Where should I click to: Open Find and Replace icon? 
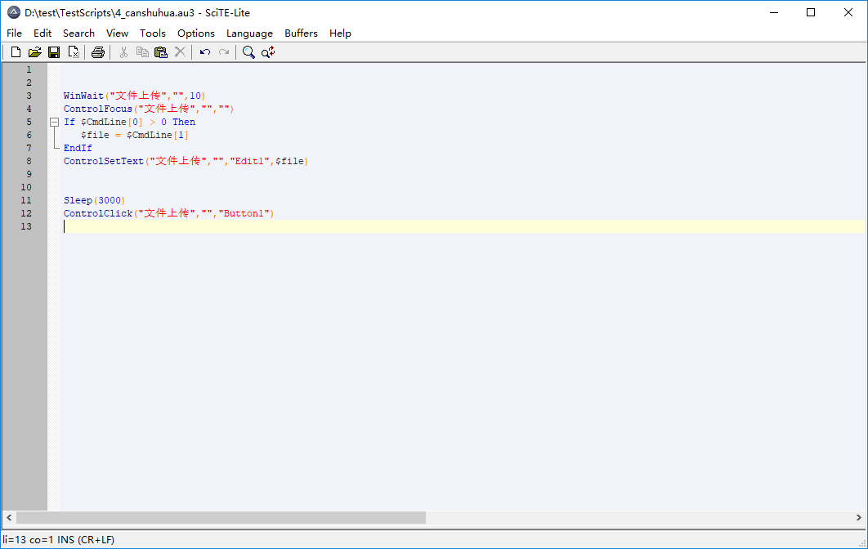click(x=267, y=51)
